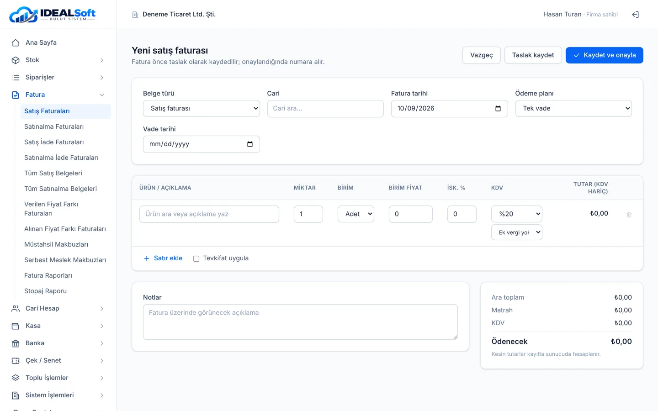658x411 pixels.
Task: Click Taslak kaydet button
Action: pyautogui.click(x=533, y=55)
